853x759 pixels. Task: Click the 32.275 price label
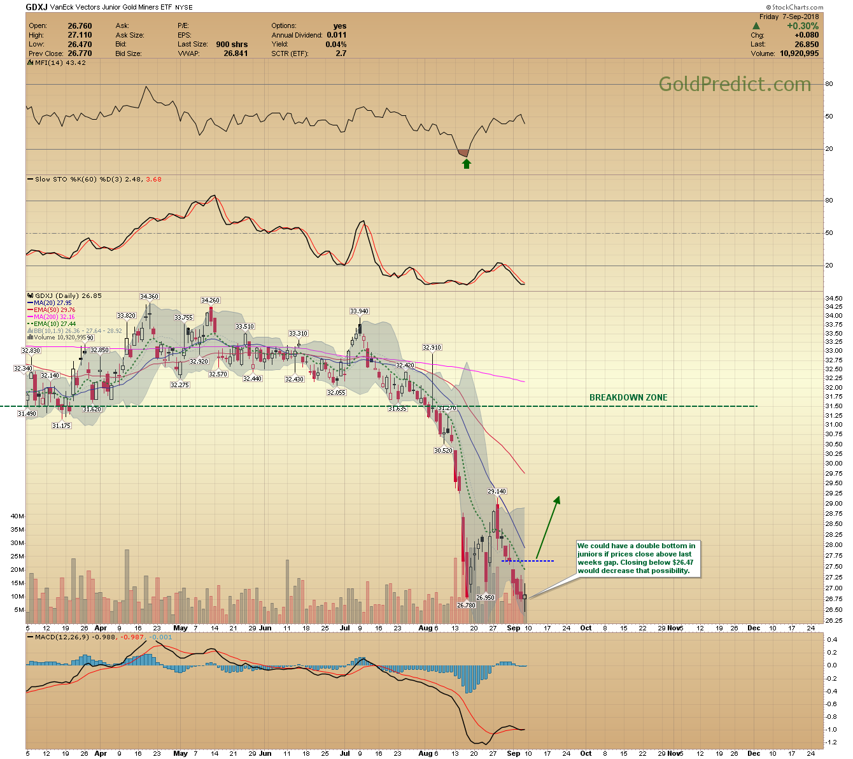click(180, 385)
